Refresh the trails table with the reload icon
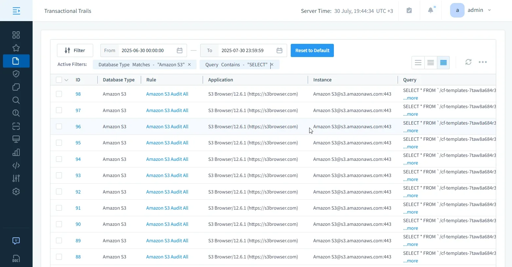Image resolution: width=512 pixels, height=267 pixels. coord(468,62)
